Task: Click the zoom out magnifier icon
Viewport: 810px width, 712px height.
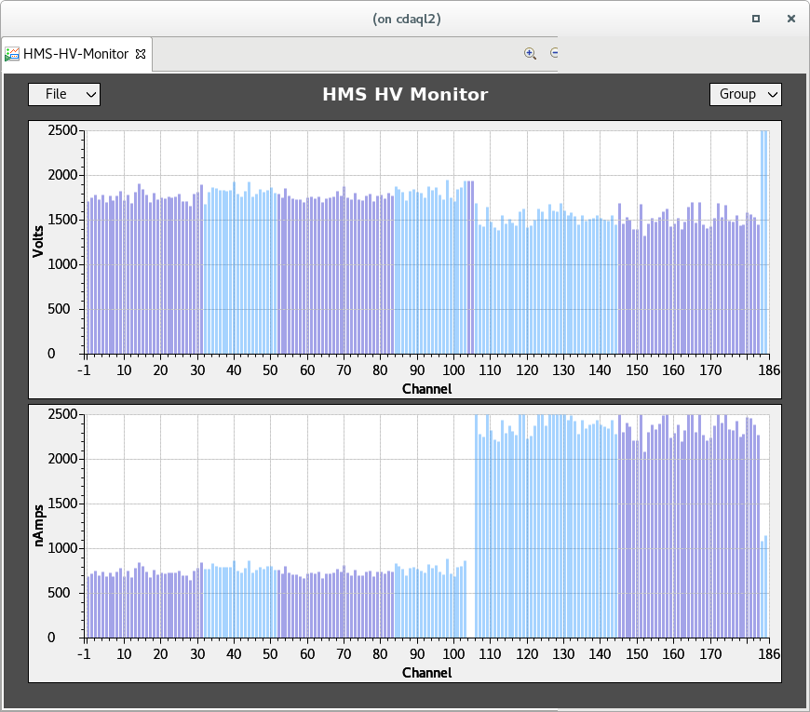Action: pos(554,54)
